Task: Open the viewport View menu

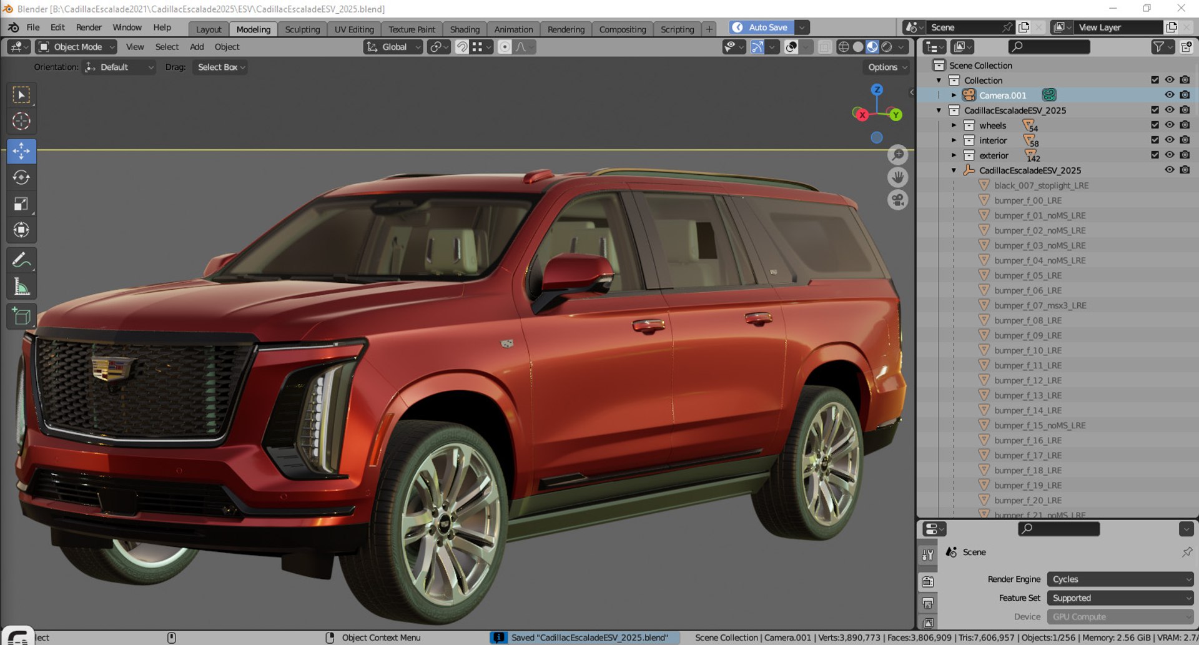Action: coord(135,47)
